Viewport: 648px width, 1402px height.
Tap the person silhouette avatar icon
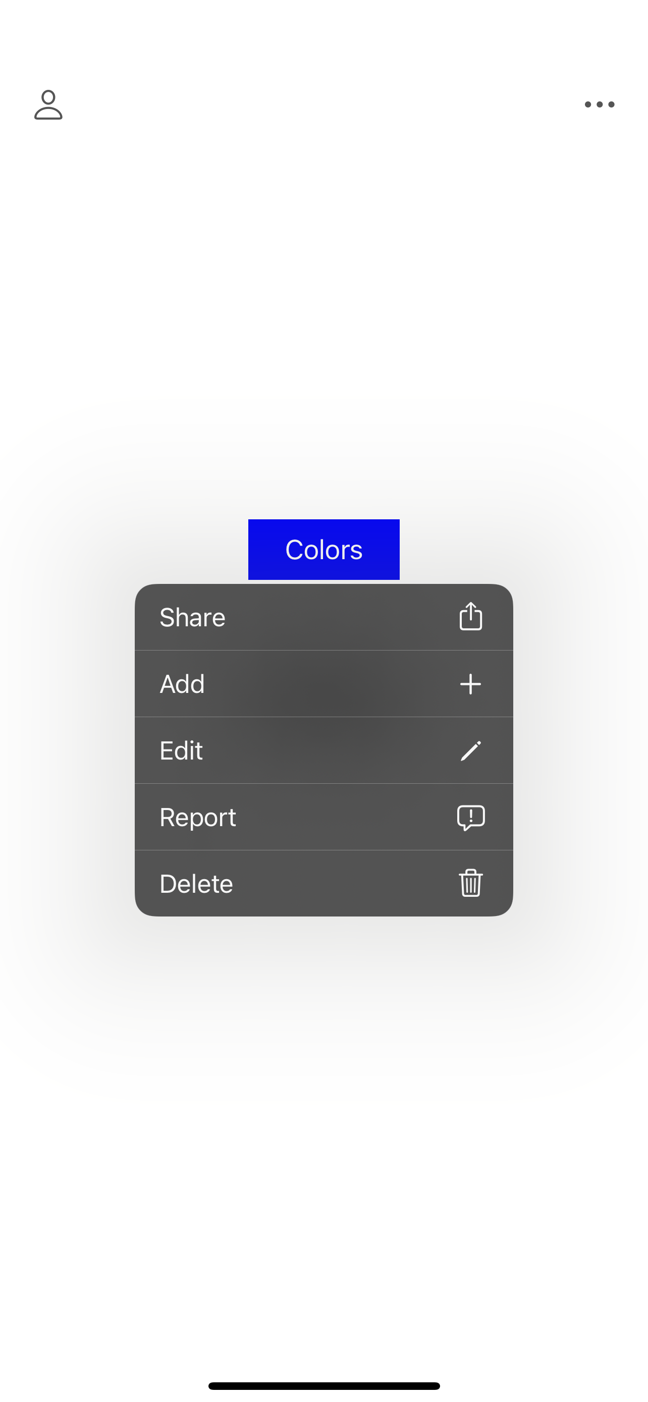(48, 104)
